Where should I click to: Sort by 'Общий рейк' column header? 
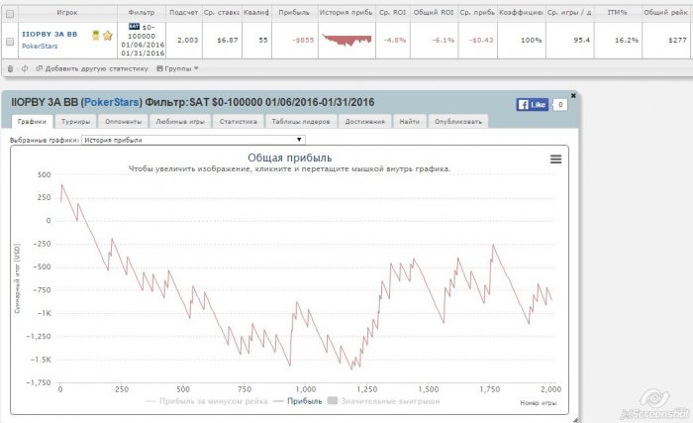pos(666,13)
